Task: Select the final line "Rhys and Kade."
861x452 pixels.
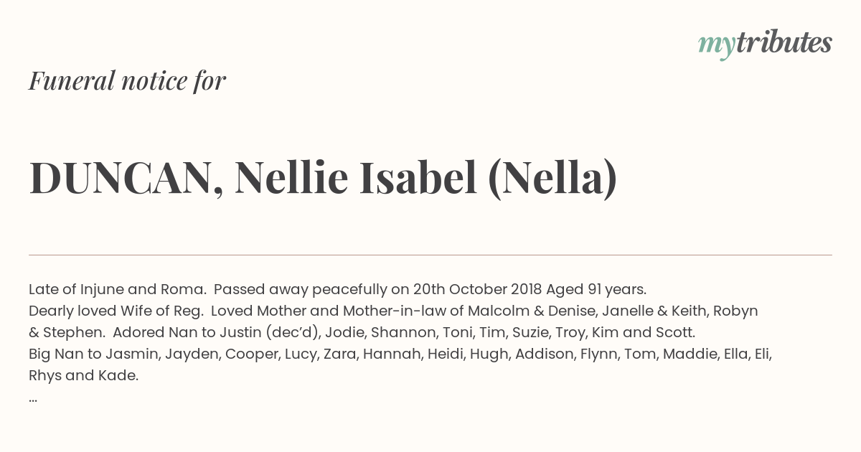Action: (x=83, y=375)
